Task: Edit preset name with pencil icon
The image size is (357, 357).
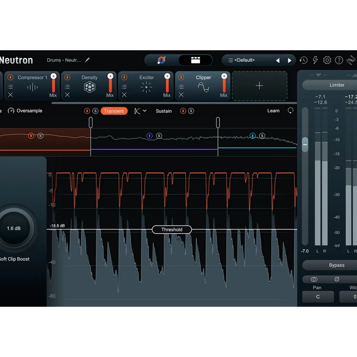Action: point(87,60)
